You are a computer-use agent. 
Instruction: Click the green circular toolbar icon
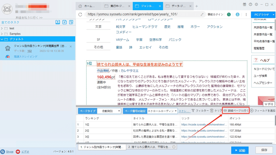[x=229, y=14]
